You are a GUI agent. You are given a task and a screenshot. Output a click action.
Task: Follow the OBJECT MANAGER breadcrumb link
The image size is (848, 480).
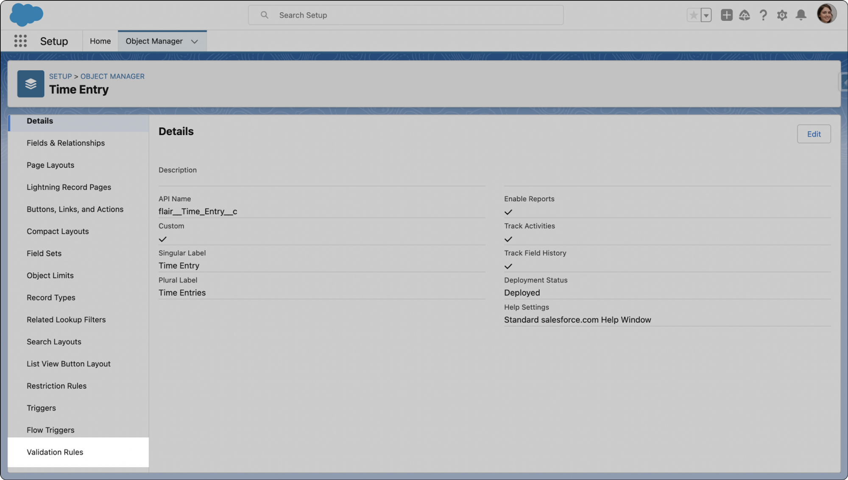click(112, 76)
